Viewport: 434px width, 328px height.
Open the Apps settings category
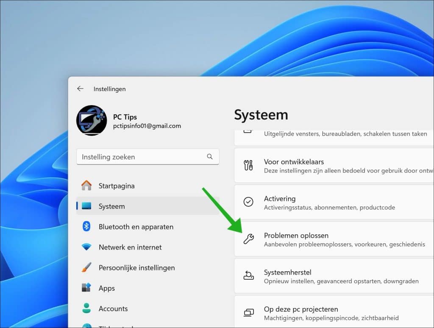coord(148,288)
